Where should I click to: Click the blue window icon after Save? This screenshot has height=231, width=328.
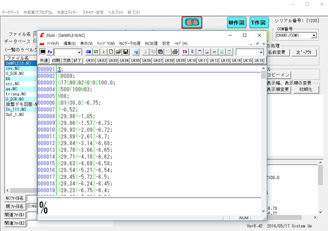[x=136, y=52]
